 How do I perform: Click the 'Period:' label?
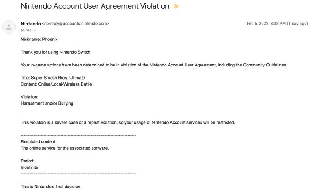(28, 161)
